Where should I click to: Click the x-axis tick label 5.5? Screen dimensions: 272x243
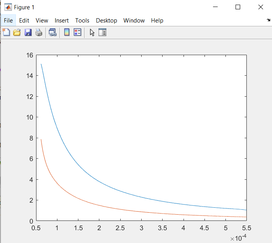[246, 228]
